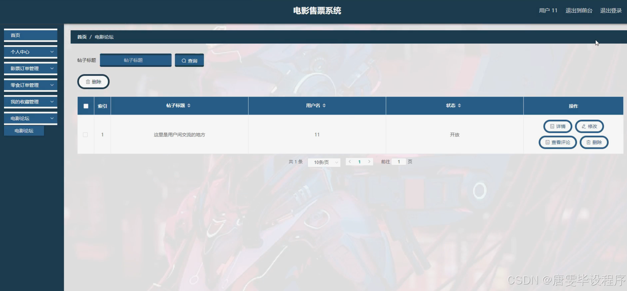This screenshot has width=627, height=291.
Task: Select the 电影论坛 submenu item
Action: click(x=24, y=131)
